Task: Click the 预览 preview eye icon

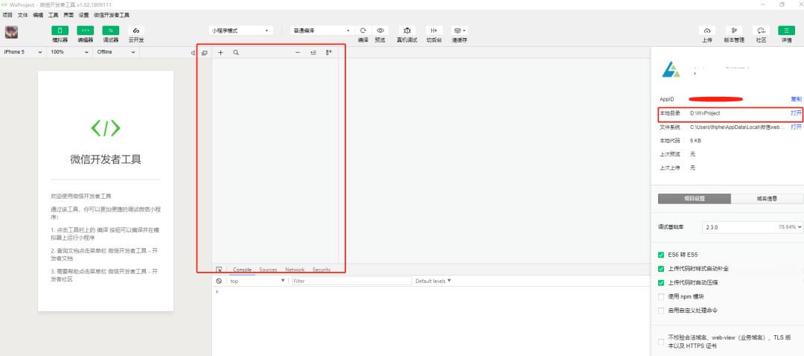Action: click(380, 31)
